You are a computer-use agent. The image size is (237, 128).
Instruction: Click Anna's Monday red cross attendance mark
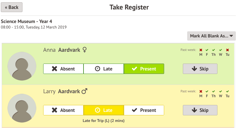coord(201,50)
